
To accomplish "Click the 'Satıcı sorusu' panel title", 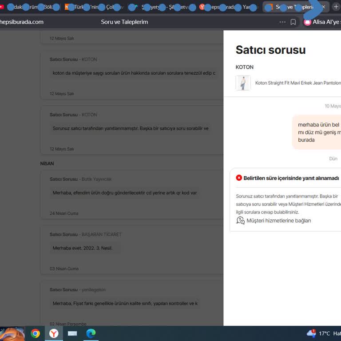I will pyautogui.click(x=270, y=50).
